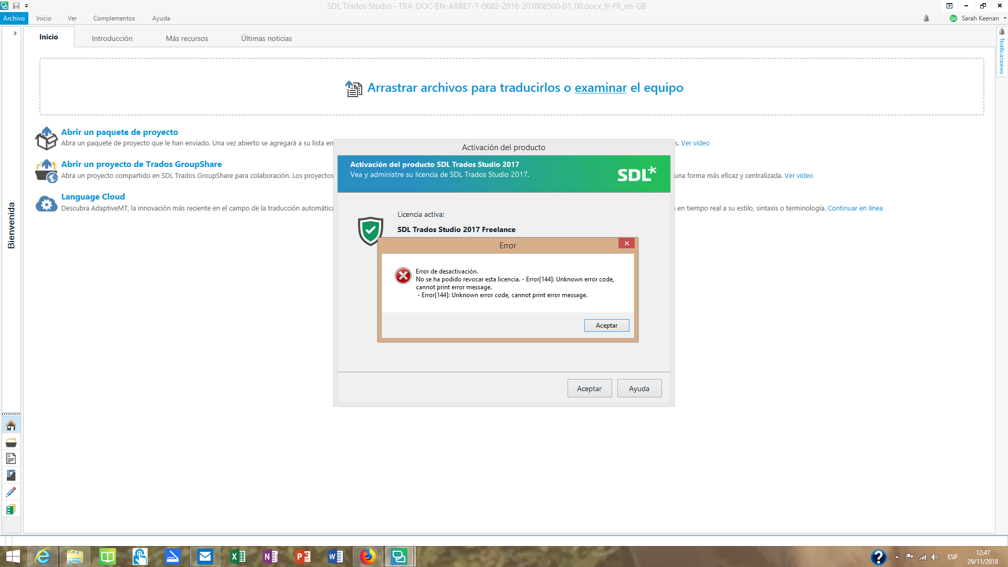The height and width of the screenshot is (567, 1008).
Task: Open the Archivos view in sidebar
Action: 12,459
